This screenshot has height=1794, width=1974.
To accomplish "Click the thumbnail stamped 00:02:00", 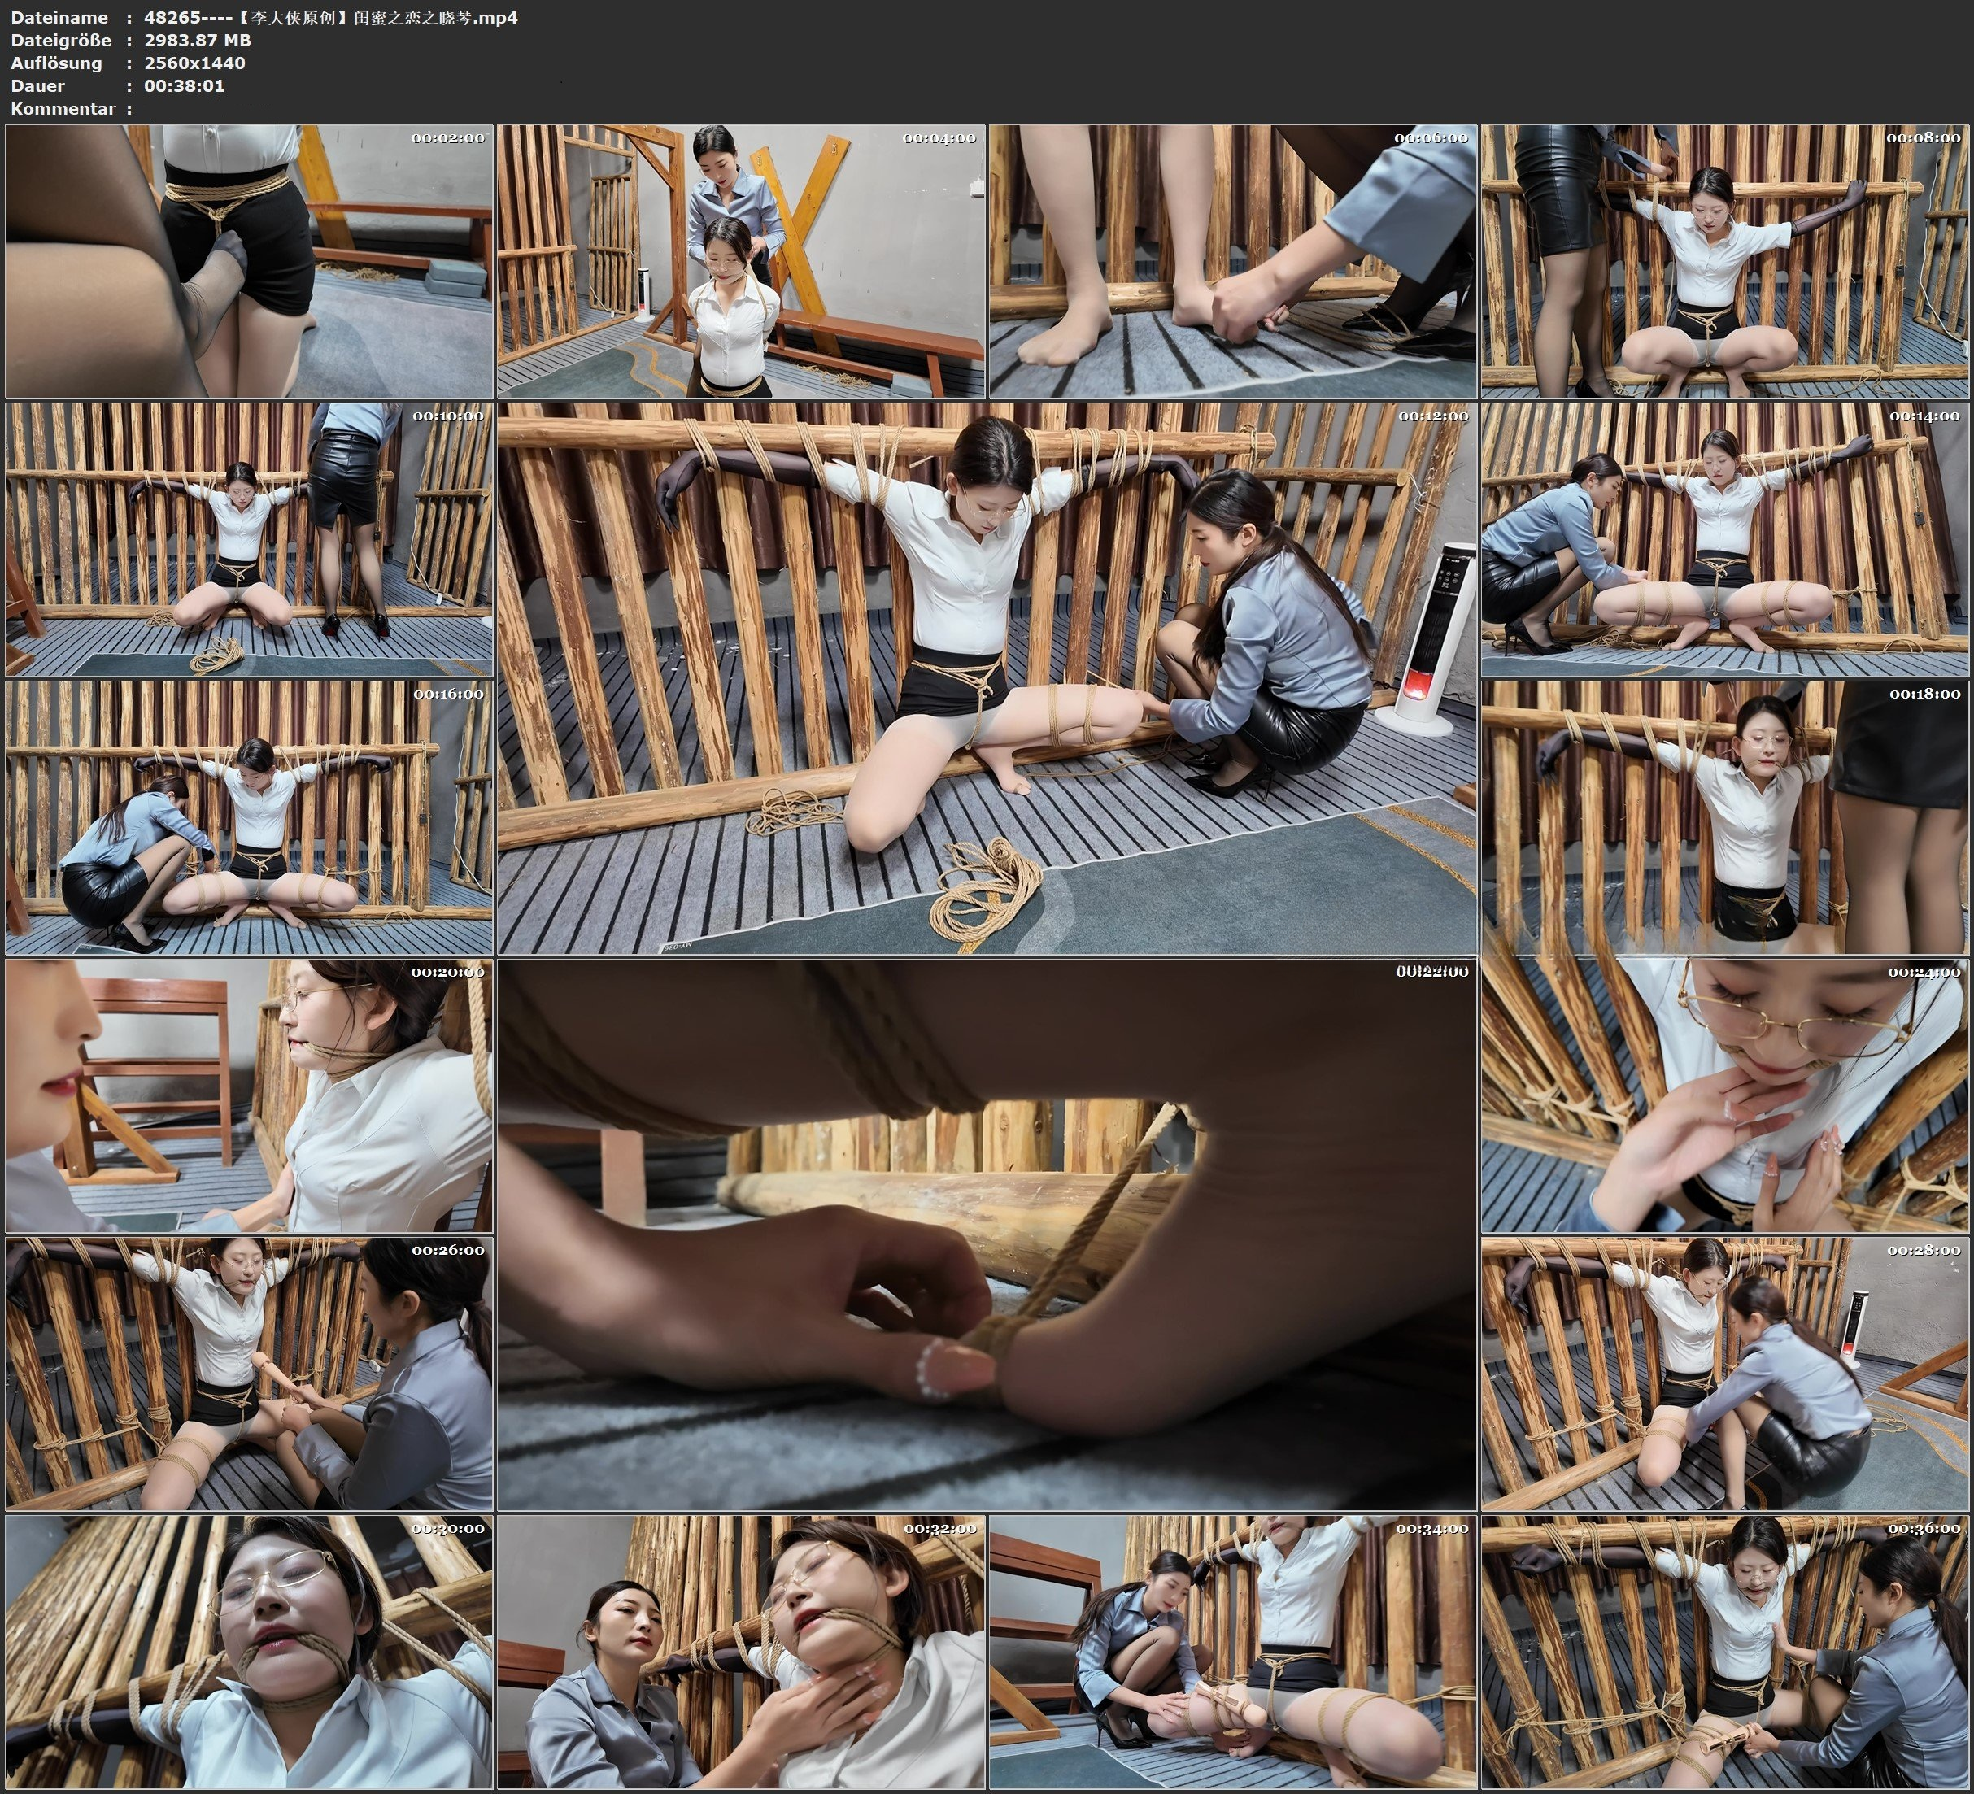I will tap(249, 260).
